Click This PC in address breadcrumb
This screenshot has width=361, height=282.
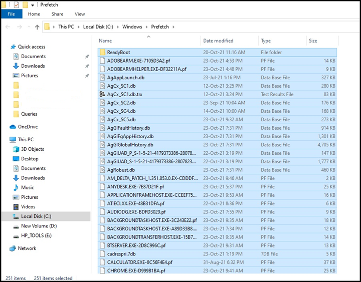pyautogui.click(x=66, y=27)
